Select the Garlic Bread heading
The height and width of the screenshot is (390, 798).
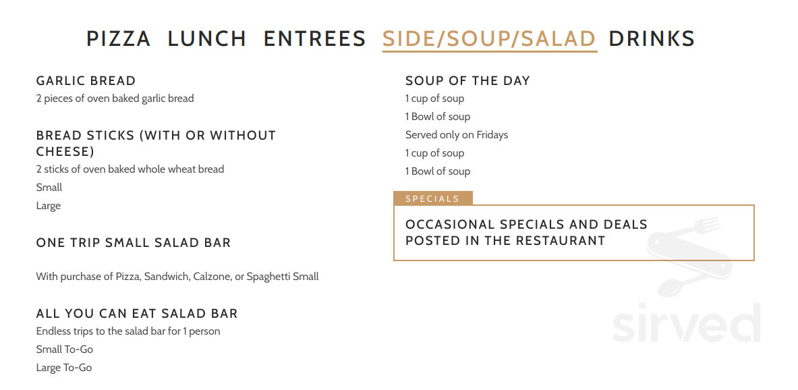[x=86, y=80]
